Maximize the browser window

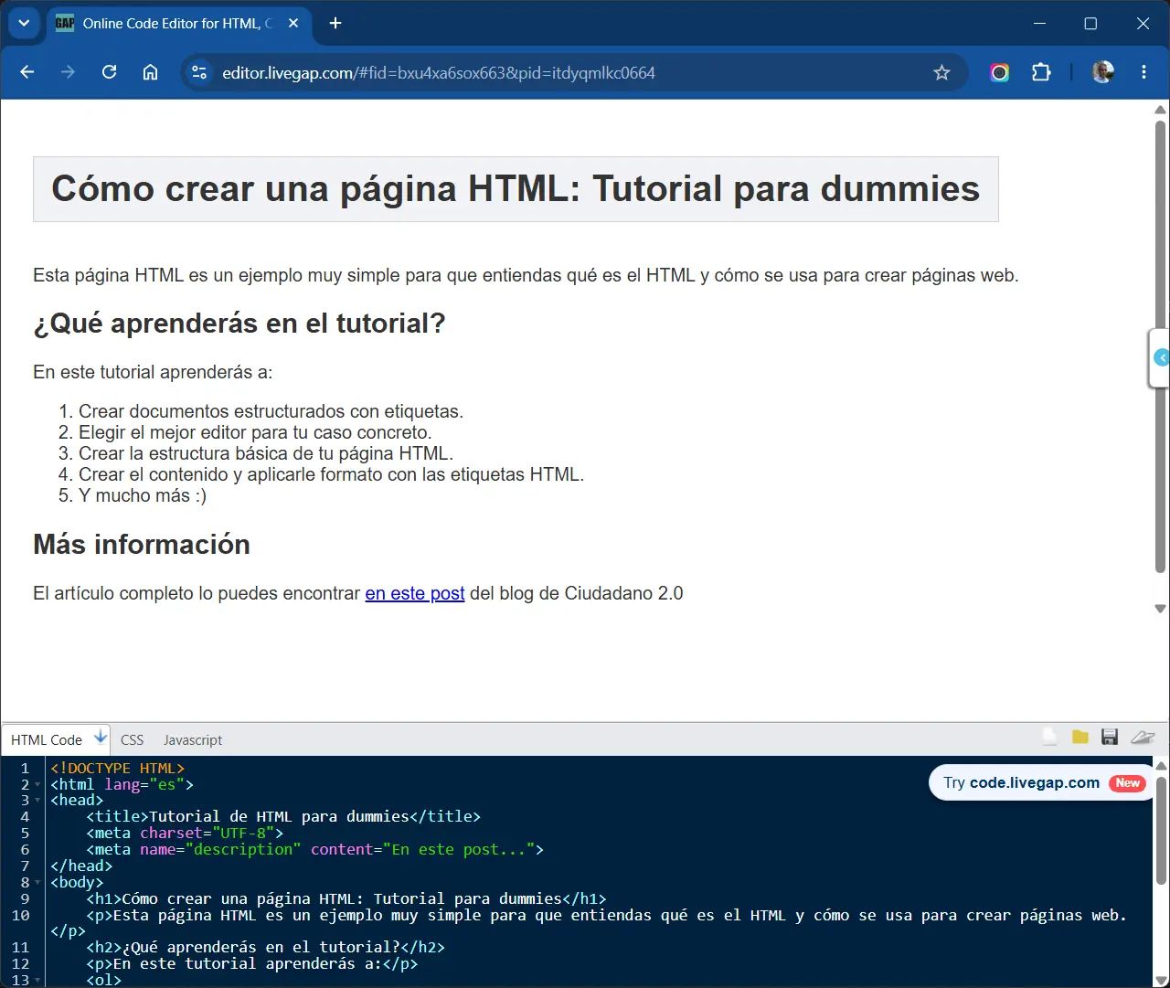(x=1090, y=23)
